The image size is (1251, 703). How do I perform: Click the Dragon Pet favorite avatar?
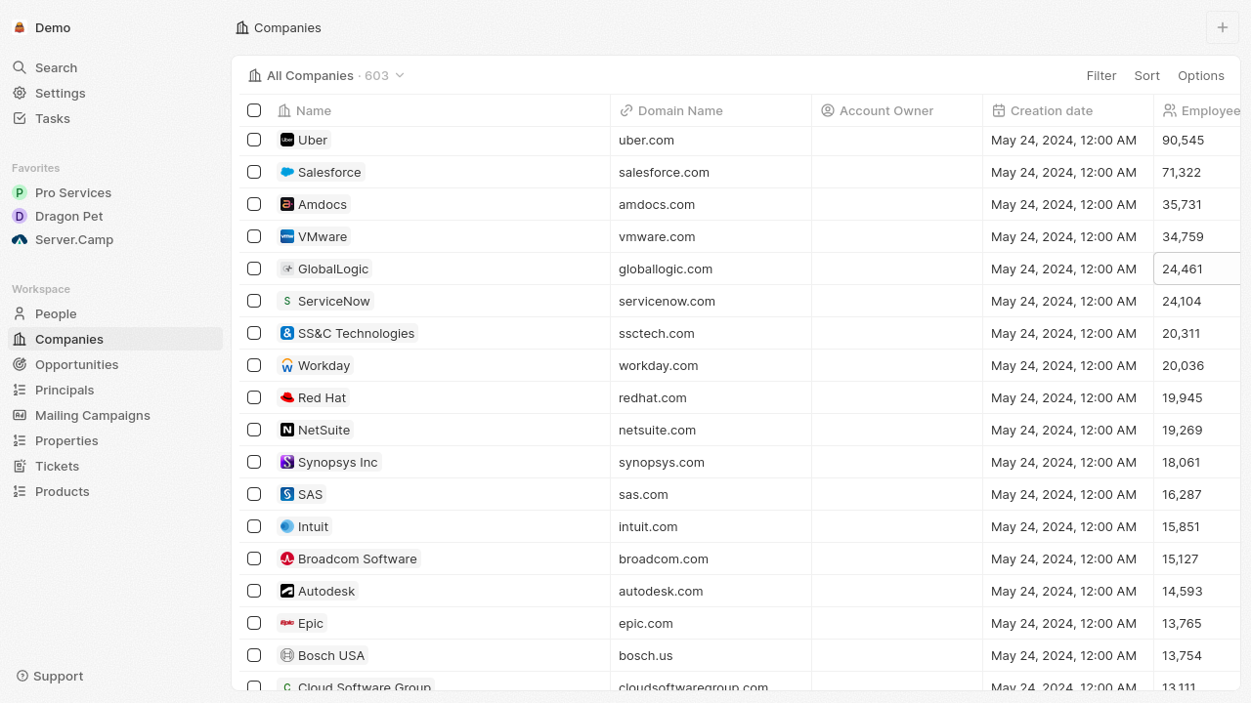[x=20, y=216]
